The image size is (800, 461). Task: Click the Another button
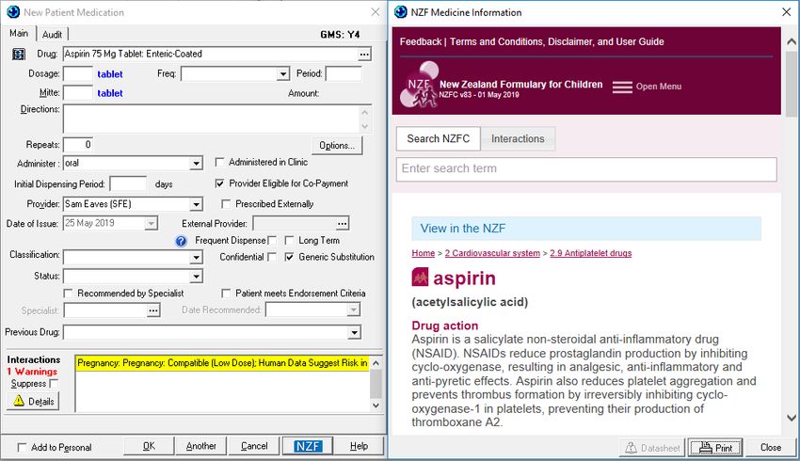(201, 446)
